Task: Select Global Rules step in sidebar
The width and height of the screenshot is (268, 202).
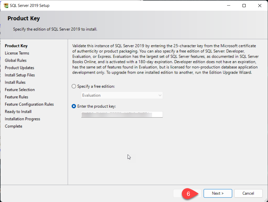Action: click(16, 61)
